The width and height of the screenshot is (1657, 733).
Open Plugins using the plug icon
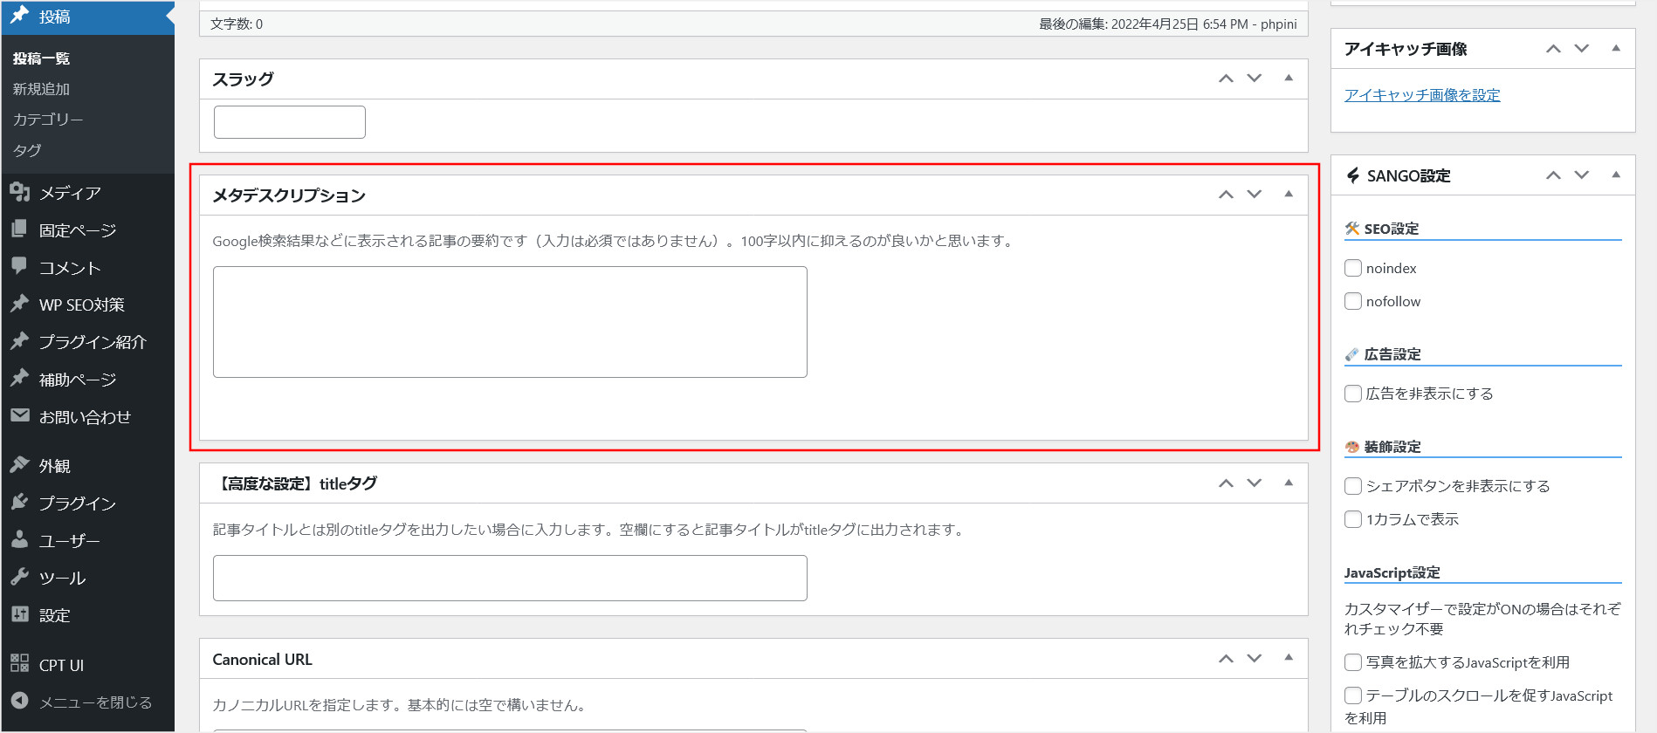coord(20,503)
